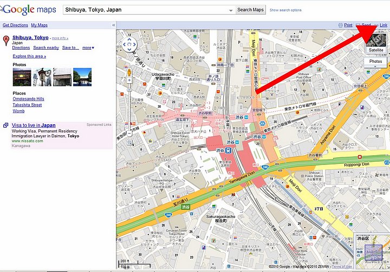Click the red A location marker
390x272 pixels.
coord(6,41)
